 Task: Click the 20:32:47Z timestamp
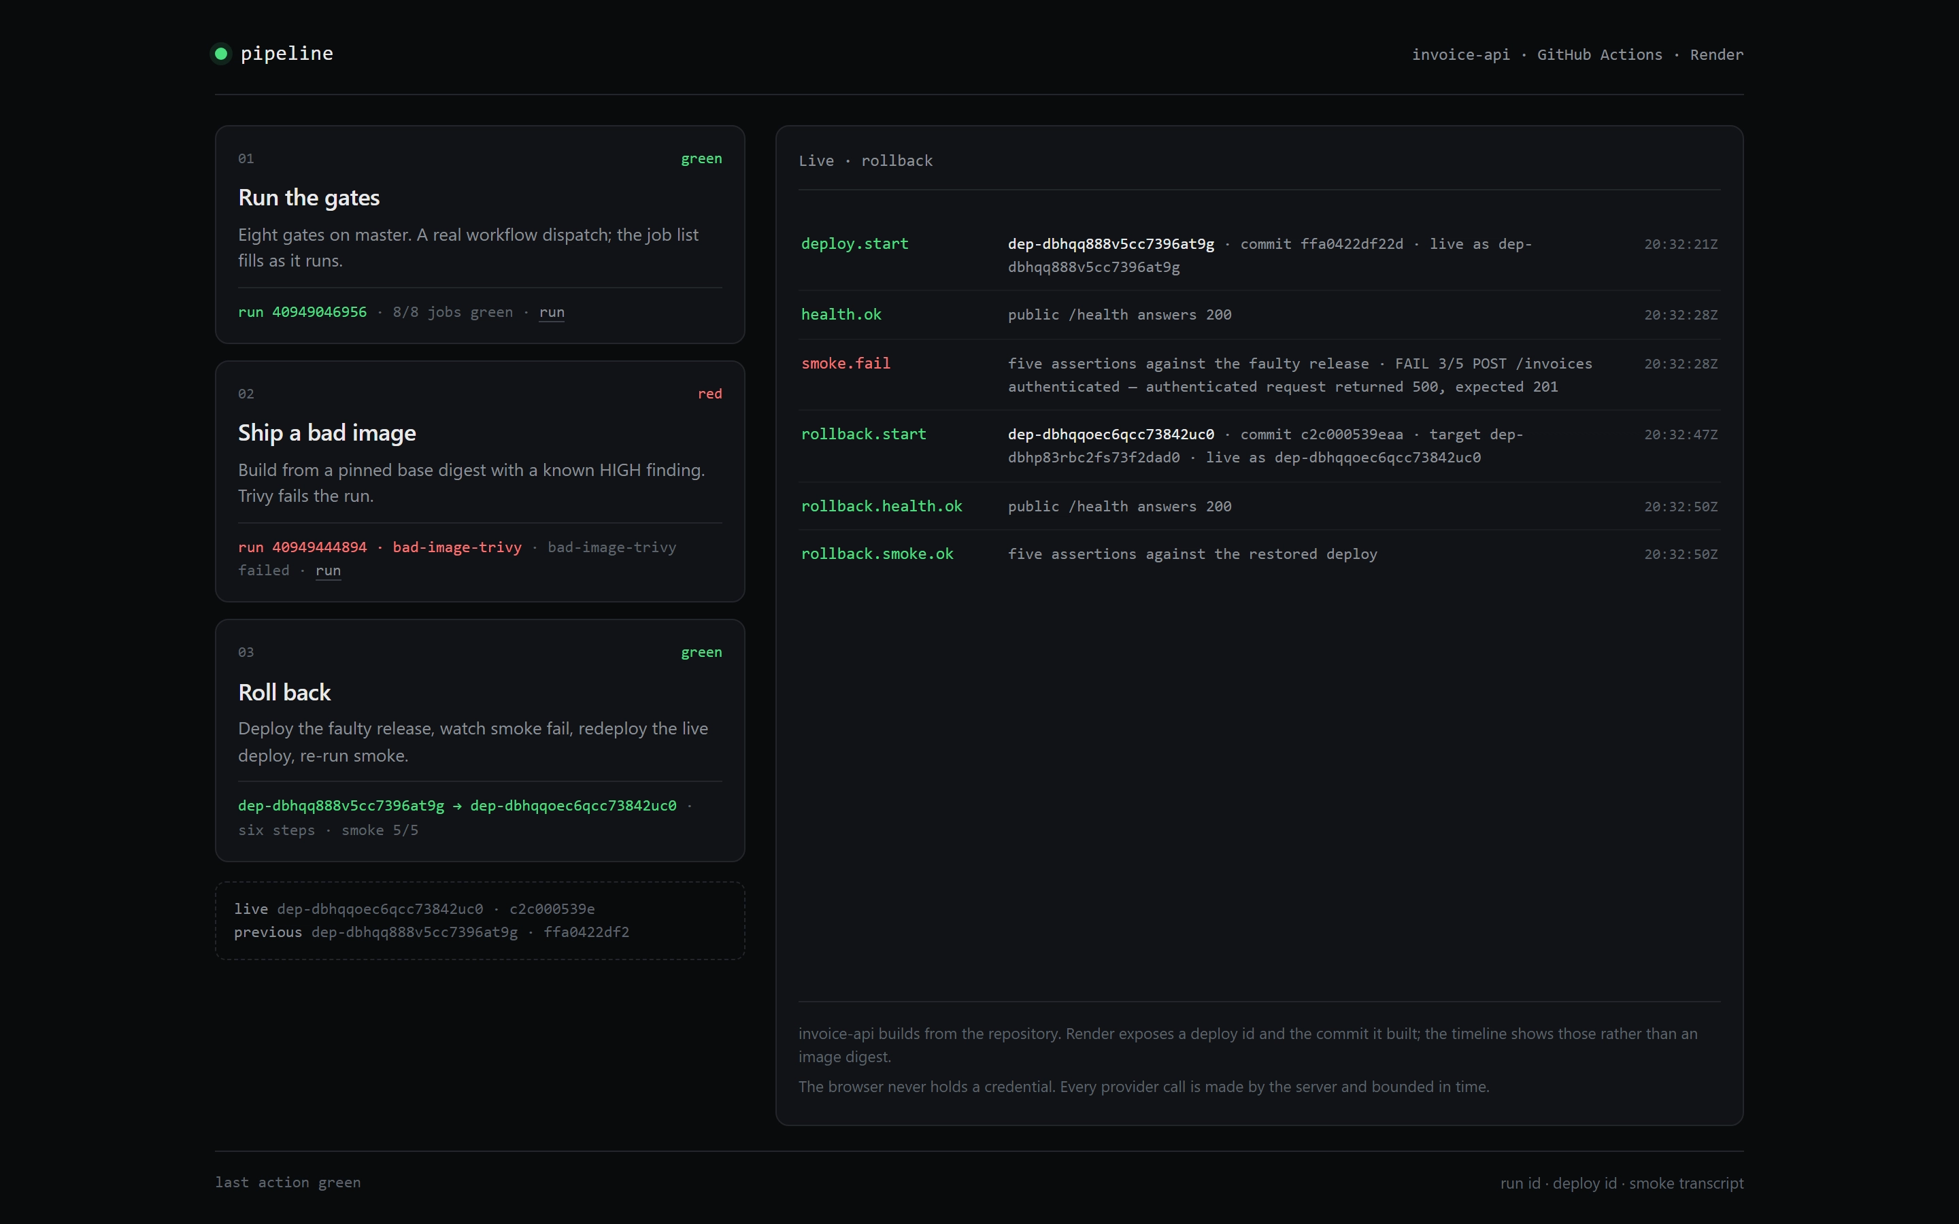point(1681,435)
